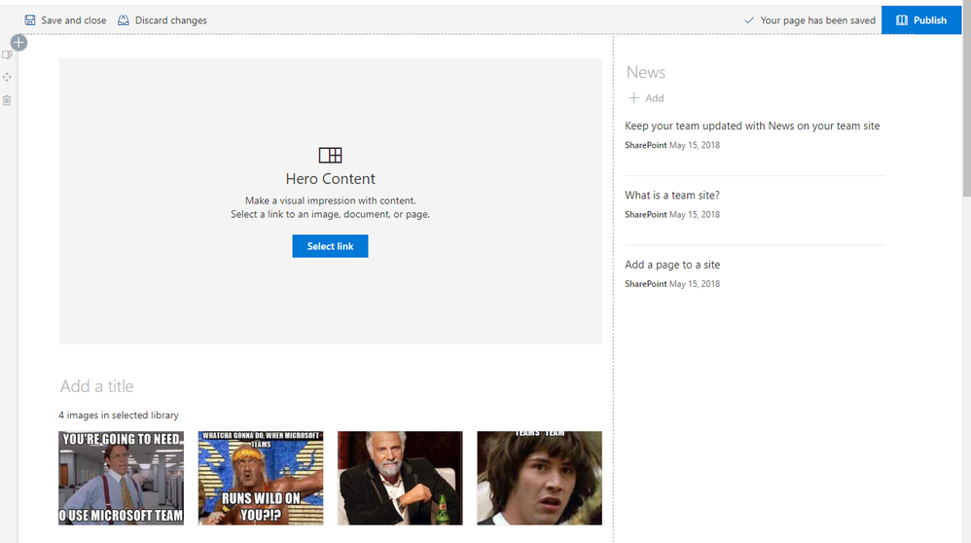Image resolution: width=971 pixels, height=543 pixels.
Task: Click the Select link button
Action: pos(330,246)
